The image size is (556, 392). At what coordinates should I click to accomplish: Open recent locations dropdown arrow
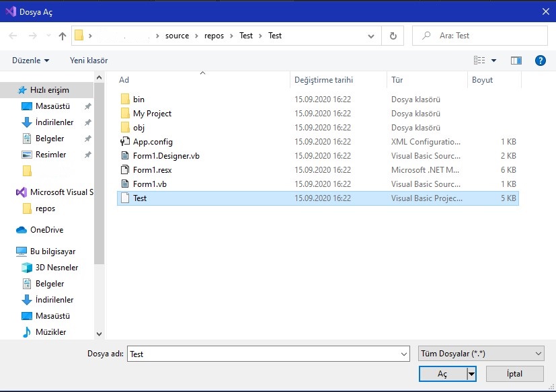tap(48, 36)
